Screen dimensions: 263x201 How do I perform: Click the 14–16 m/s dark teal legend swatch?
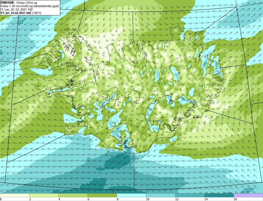coord(219,195)
